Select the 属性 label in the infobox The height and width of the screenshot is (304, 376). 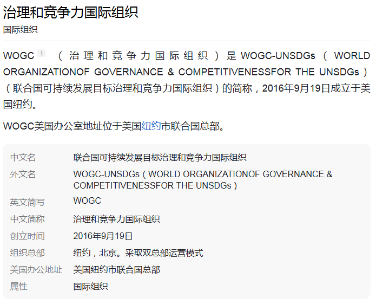click(18, 287)
